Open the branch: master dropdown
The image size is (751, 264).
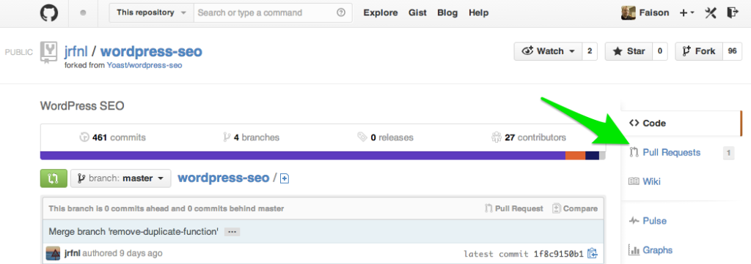(121, 178)
